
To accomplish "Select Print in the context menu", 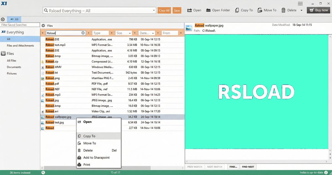I will pos(87,165).
